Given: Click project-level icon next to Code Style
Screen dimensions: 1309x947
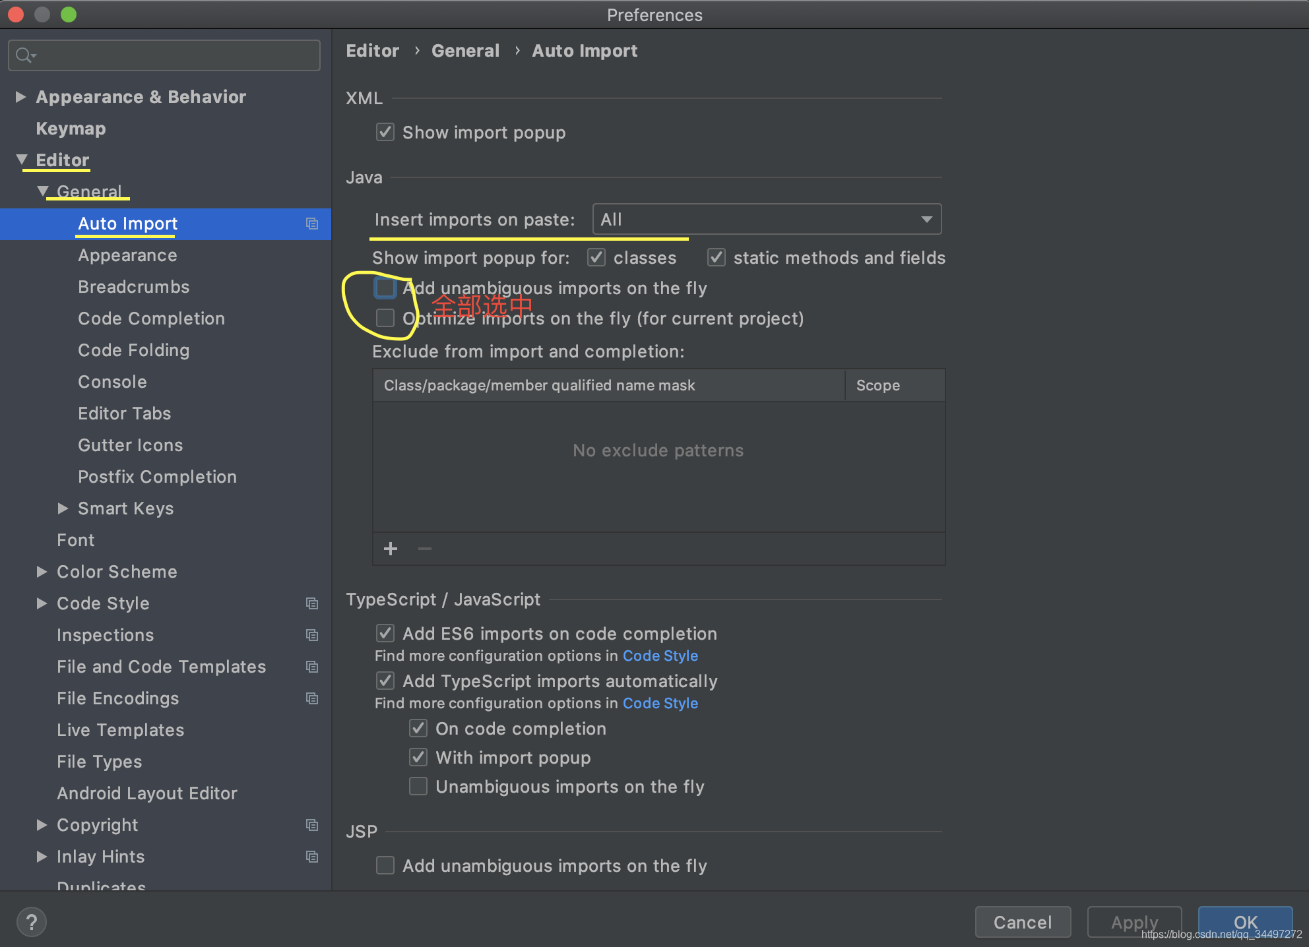Looking at the screenshot, I should (312, 603).
